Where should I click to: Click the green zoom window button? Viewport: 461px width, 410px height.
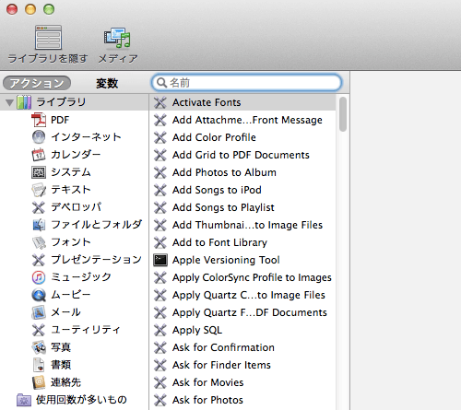click(x=49, y=9)
